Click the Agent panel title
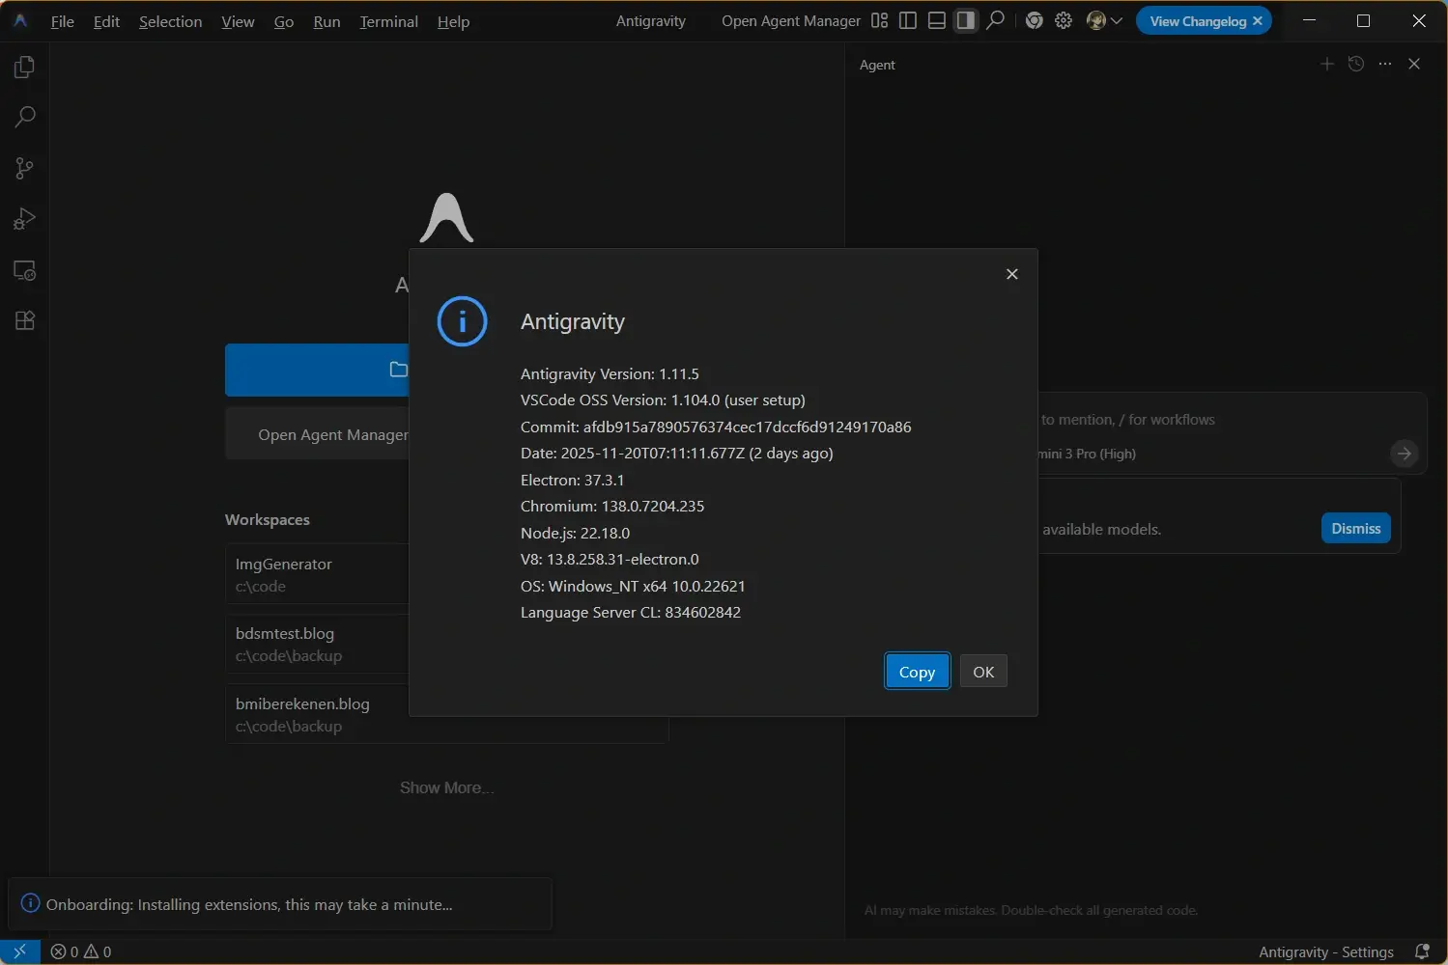This screenshot has width=1448, height=965. click(x=877, y=65)
